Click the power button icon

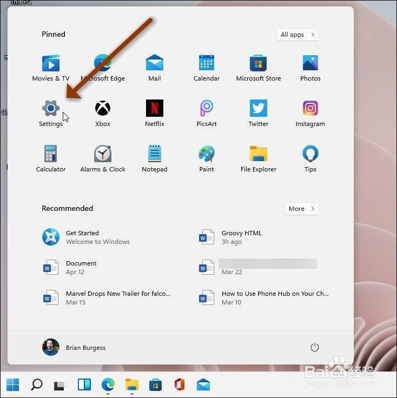[314, 347]
